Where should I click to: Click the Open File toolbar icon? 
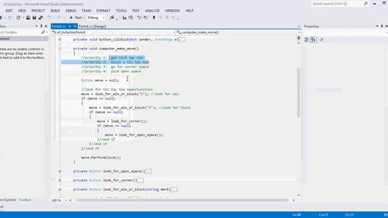(x=28, y=18)
